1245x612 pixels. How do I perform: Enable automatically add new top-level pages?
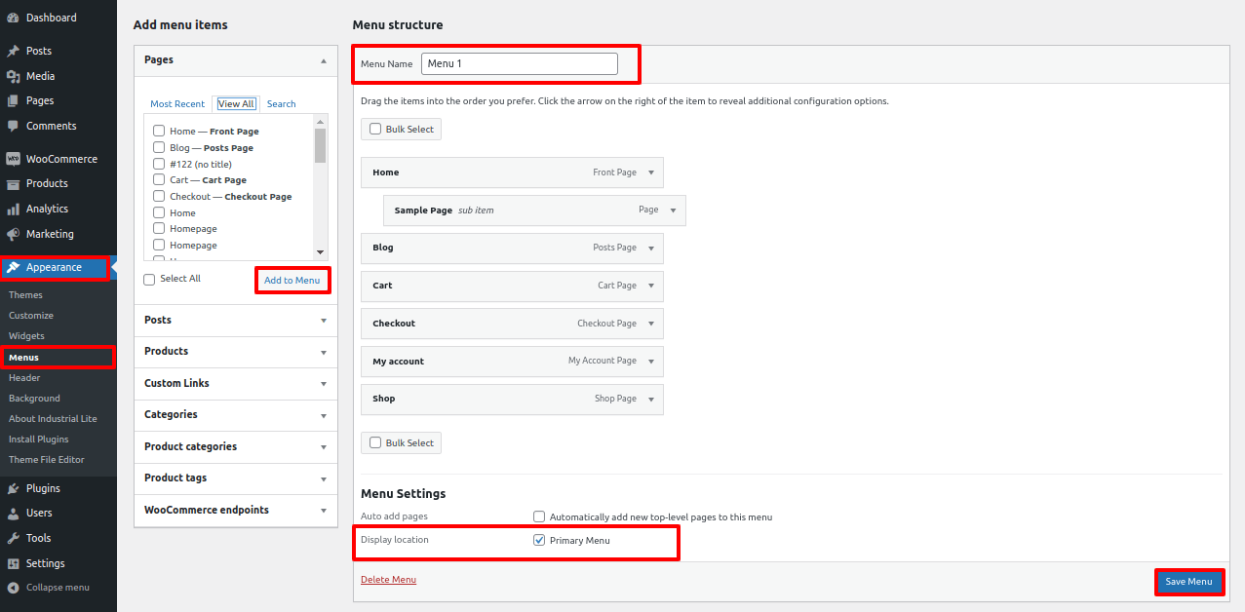539,516
